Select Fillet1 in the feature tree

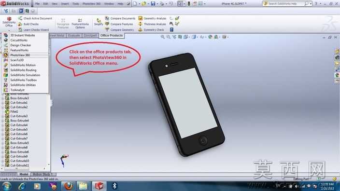click(14, 112)
